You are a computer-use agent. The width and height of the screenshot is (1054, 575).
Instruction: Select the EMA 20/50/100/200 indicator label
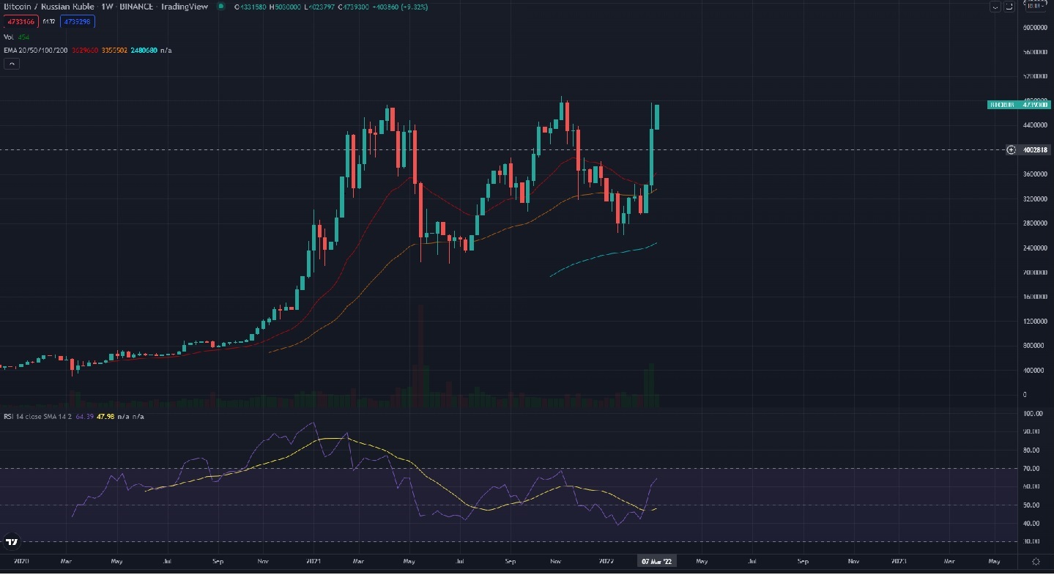[34, 50]
